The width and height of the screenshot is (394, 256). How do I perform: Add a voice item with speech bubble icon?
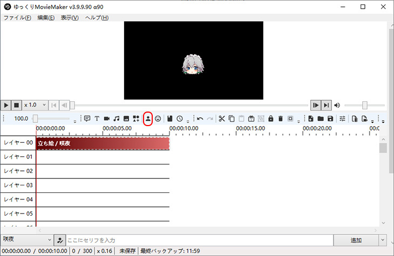[87, 119]
